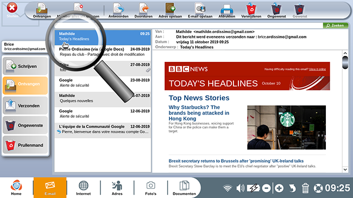Click the bottom bar trash icon
This screenshot has height=198, width=353.
point(305,188)
